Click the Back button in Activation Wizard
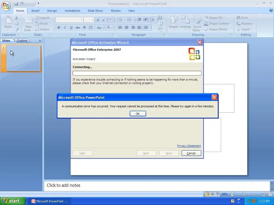This screenshot has height=205, width=274. point(146,153)
